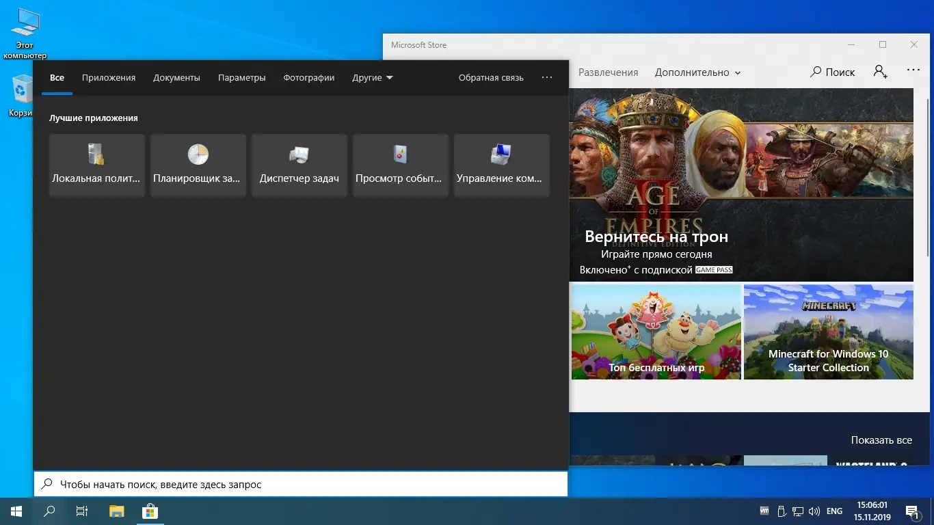Click the search query input field
934x525 pixels.
pos(301,484)
